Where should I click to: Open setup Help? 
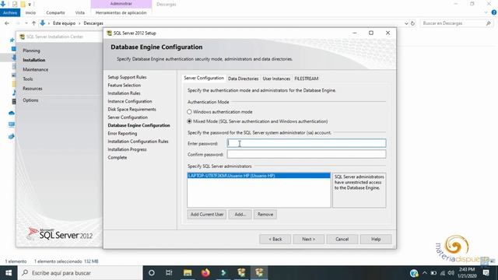click(376, 239)
